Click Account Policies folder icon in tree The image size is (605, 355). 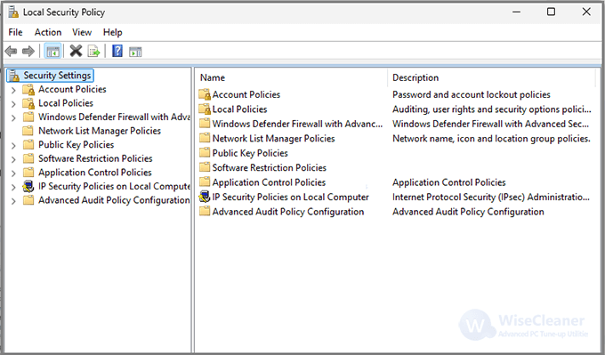(28, 90)
